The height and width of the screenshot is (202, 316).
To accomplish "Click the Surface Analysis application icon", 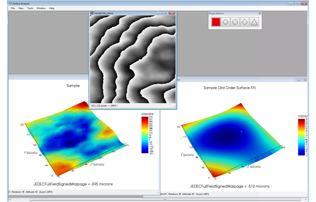I will (x=11, y=4).
